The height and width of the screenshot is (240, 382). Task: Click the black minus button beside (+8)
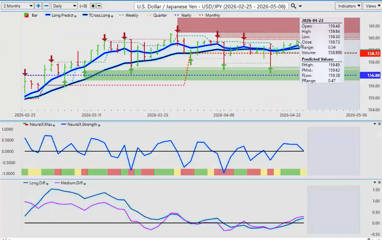[99, 6]
